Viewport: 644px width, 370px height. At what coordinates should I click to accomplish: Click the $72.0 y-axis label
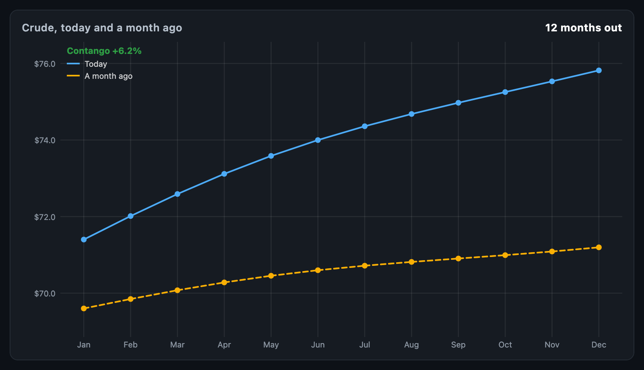45,217
